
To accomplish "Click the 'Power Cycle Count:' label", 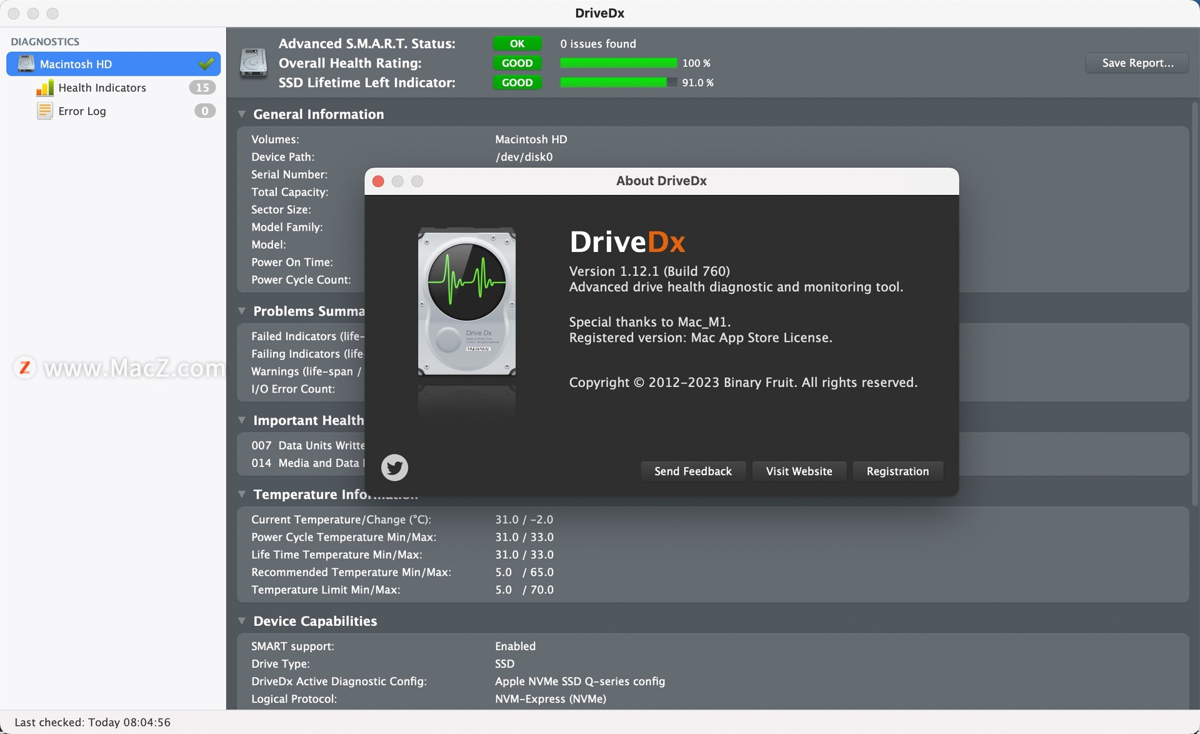I will click(x=301, y=279).
